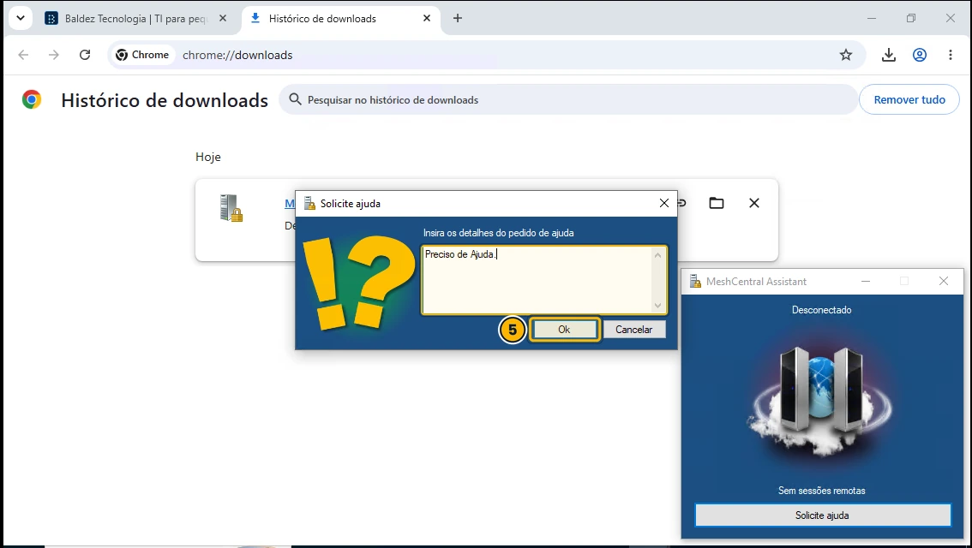The width and height of the screenshot is (972, 548).
Task: Click the Desconectado status text
Action: pyautogui.click(x=821, y=310)
